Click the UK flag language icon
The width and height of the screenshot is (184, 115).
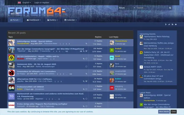point(19,2)
